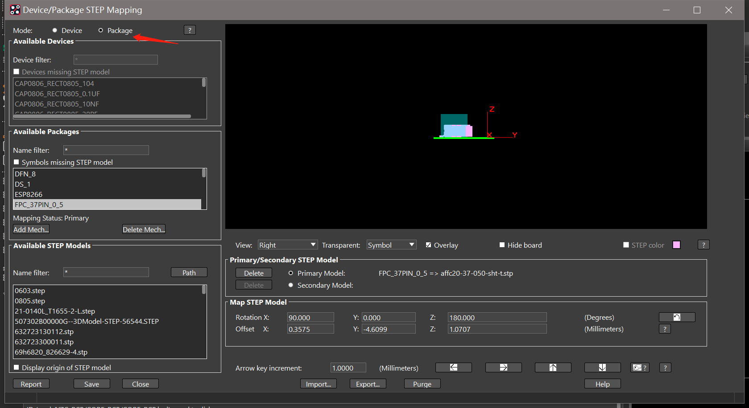Click the Path button
The width and height of the screenshot is (749, 408).
[189, 273]
